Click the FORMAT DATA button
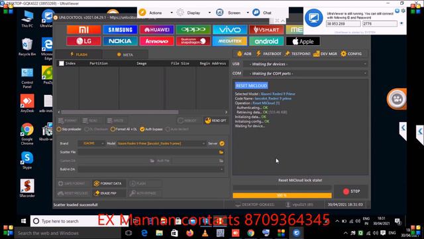This screenshot has height=239, width=424. pos(108,183)
